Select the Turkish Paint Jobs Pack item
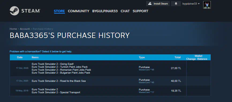This screenshot has height=102, width=232. click(x=60, y=67)
